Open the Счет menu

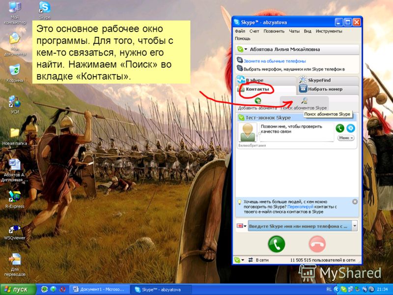pyautogui.click(x=254, y=31)
